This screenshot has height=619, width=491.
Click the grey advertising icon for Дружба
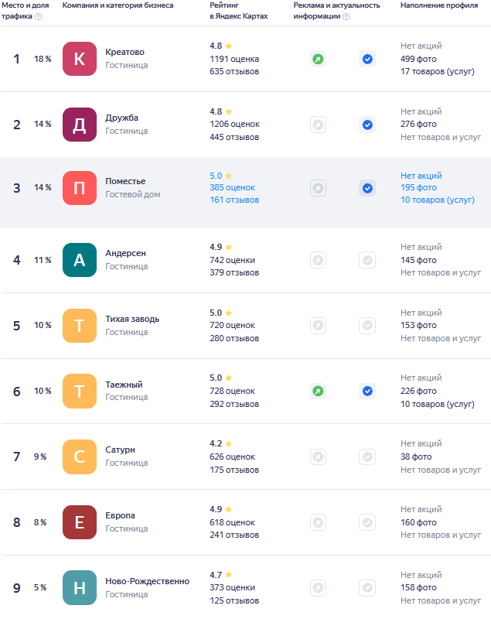pos(318,125)
